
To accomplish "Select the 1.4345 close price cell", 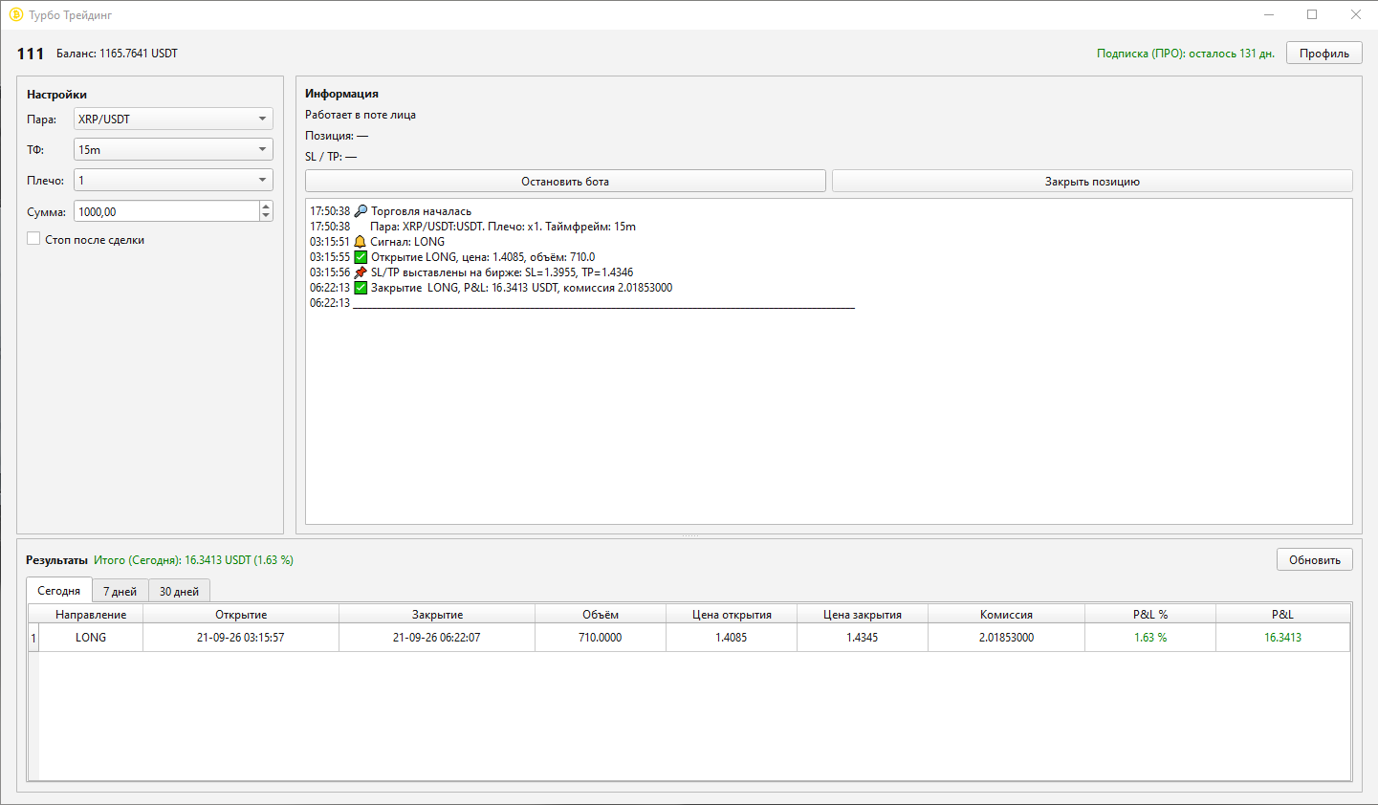I will pos(863,638).
